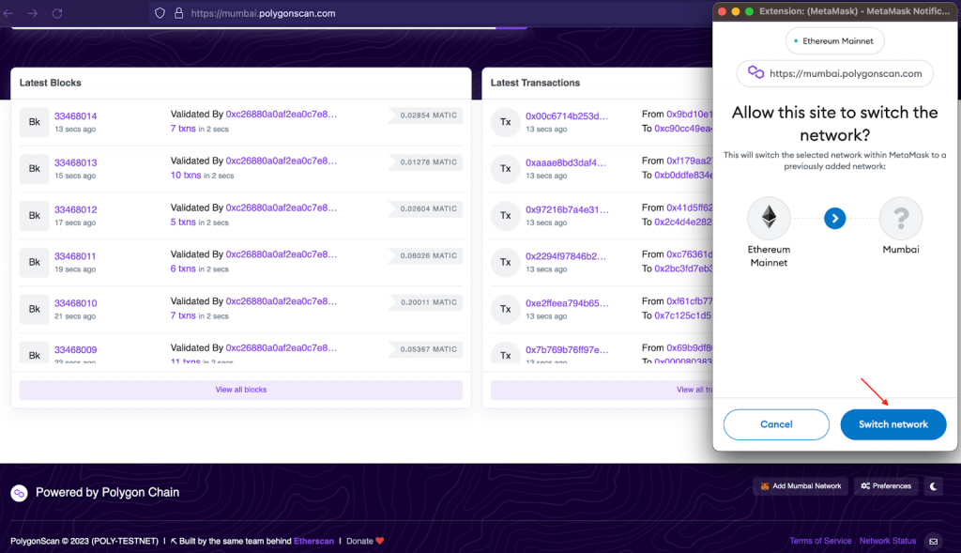
Task: Open transaction 0x2294f97846b2
Action: 566,256
